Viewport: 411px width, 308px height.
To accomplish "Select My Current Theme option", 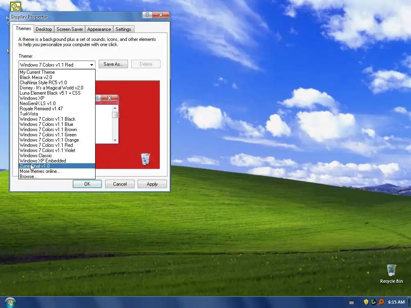I will (57, 72).
